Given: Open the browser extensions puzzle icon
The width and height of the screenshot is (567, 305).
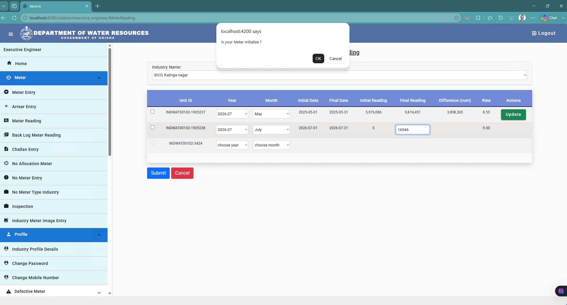Looking at the screenshot, I should (478, 18).
